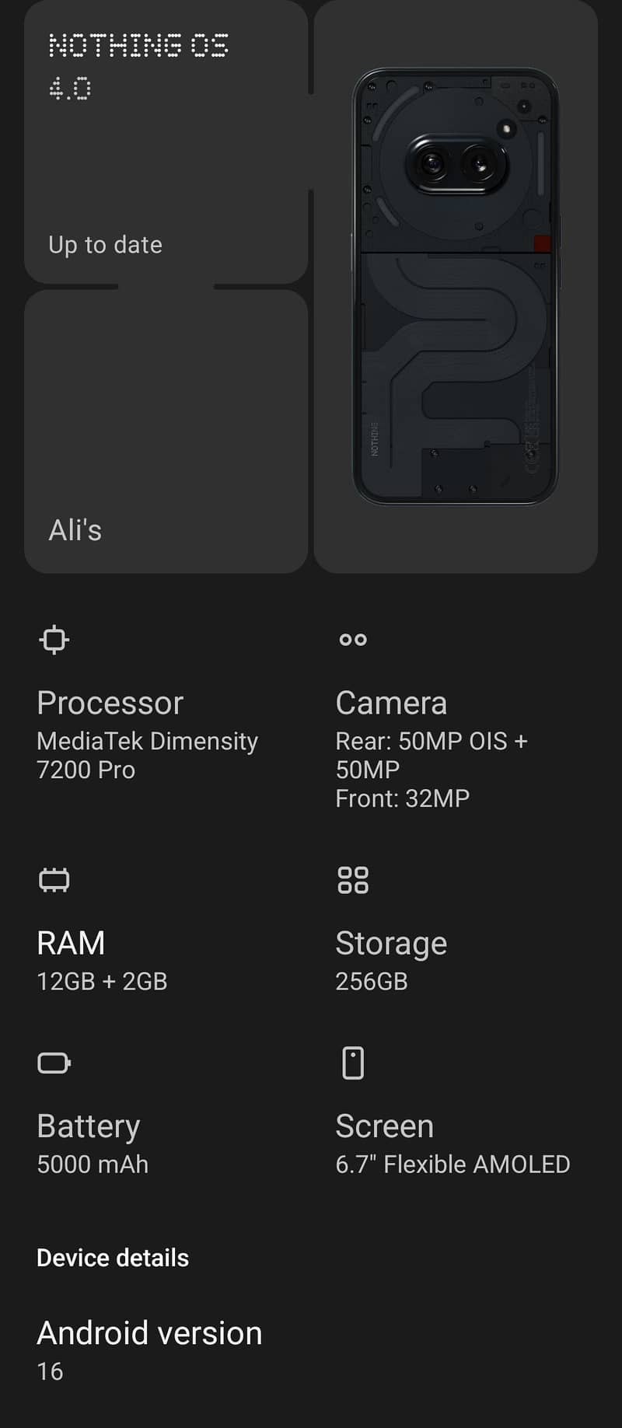The image size is (622, 1428).
Task: Tap MediaTek Dimensity 7200 Pro text
Action: [147, 755]
